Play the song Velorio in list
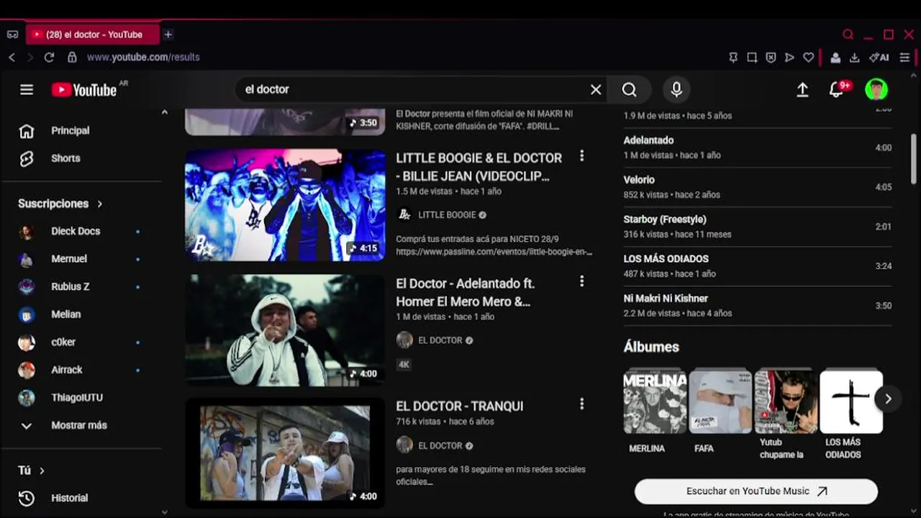 (758, 187)
